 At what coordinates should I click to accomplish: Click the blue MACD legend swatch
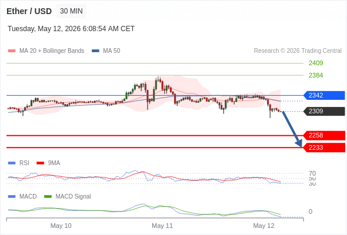(12, 197)
